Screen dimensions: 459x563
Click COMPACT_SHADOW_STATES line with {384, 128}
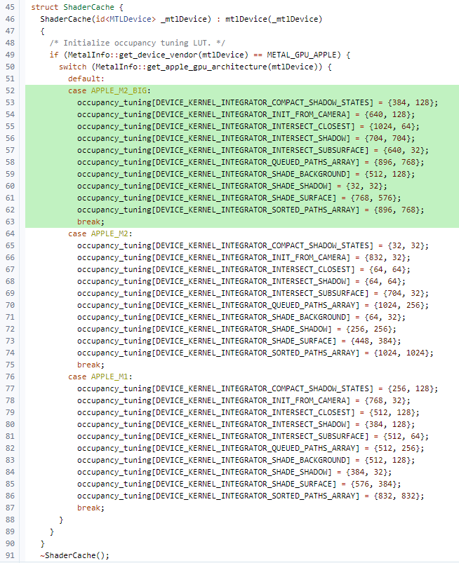pyautogui.click(x=258, y=102)
